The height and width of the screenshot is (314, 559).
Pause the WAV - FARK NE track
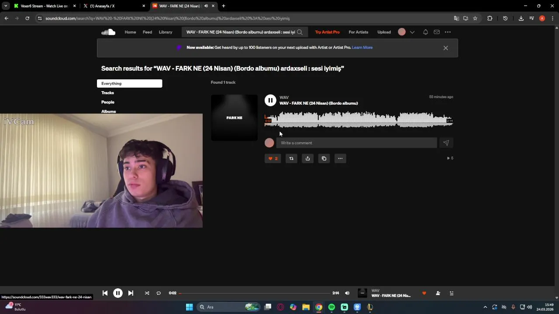coord(270,100)
